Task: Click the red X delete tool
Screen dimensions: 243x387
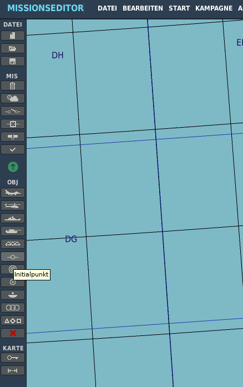Action: (x=13, y=333)
